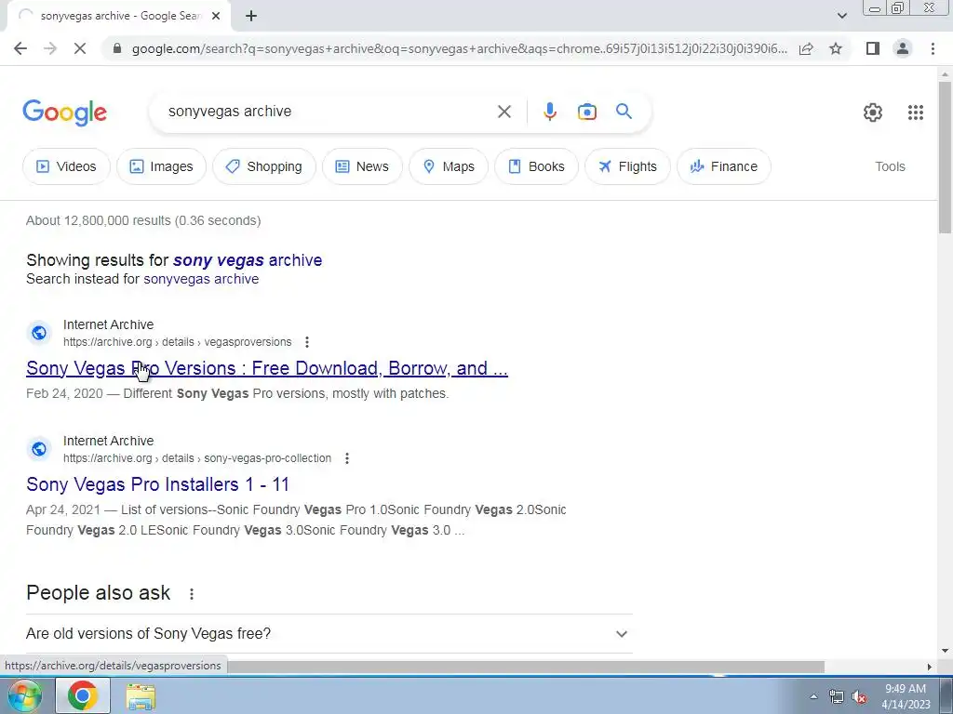Show hidden system tray icons
Screen dimensions: 953x714
click(x=813, y=696)
